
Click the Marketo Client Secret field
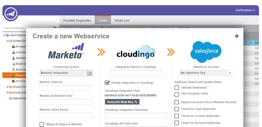pos(66,116)
